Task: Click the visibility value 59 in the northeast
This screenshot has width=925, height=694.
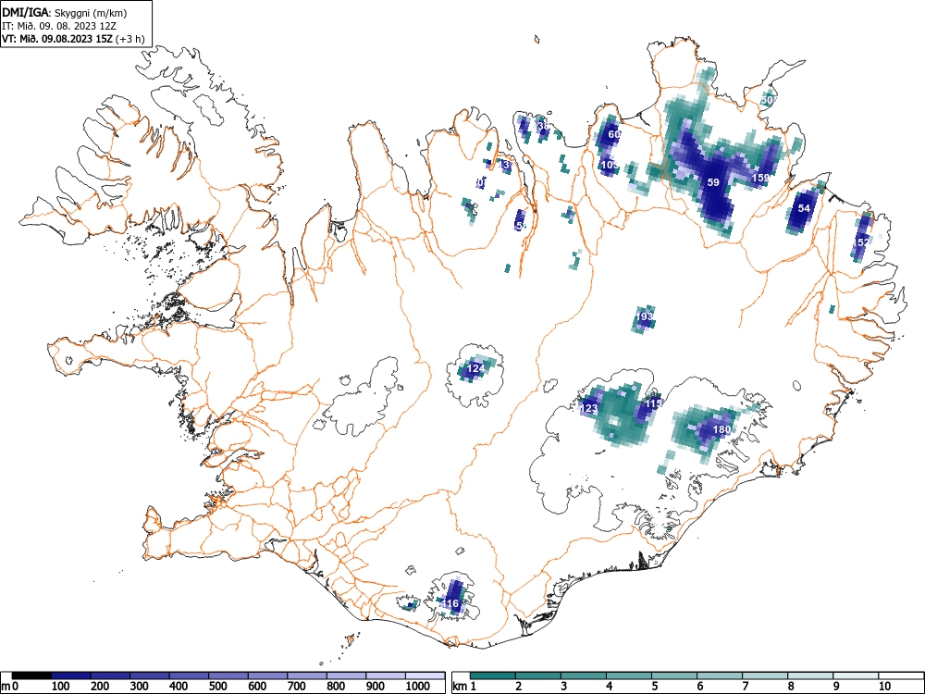Action: coord(713,182)
